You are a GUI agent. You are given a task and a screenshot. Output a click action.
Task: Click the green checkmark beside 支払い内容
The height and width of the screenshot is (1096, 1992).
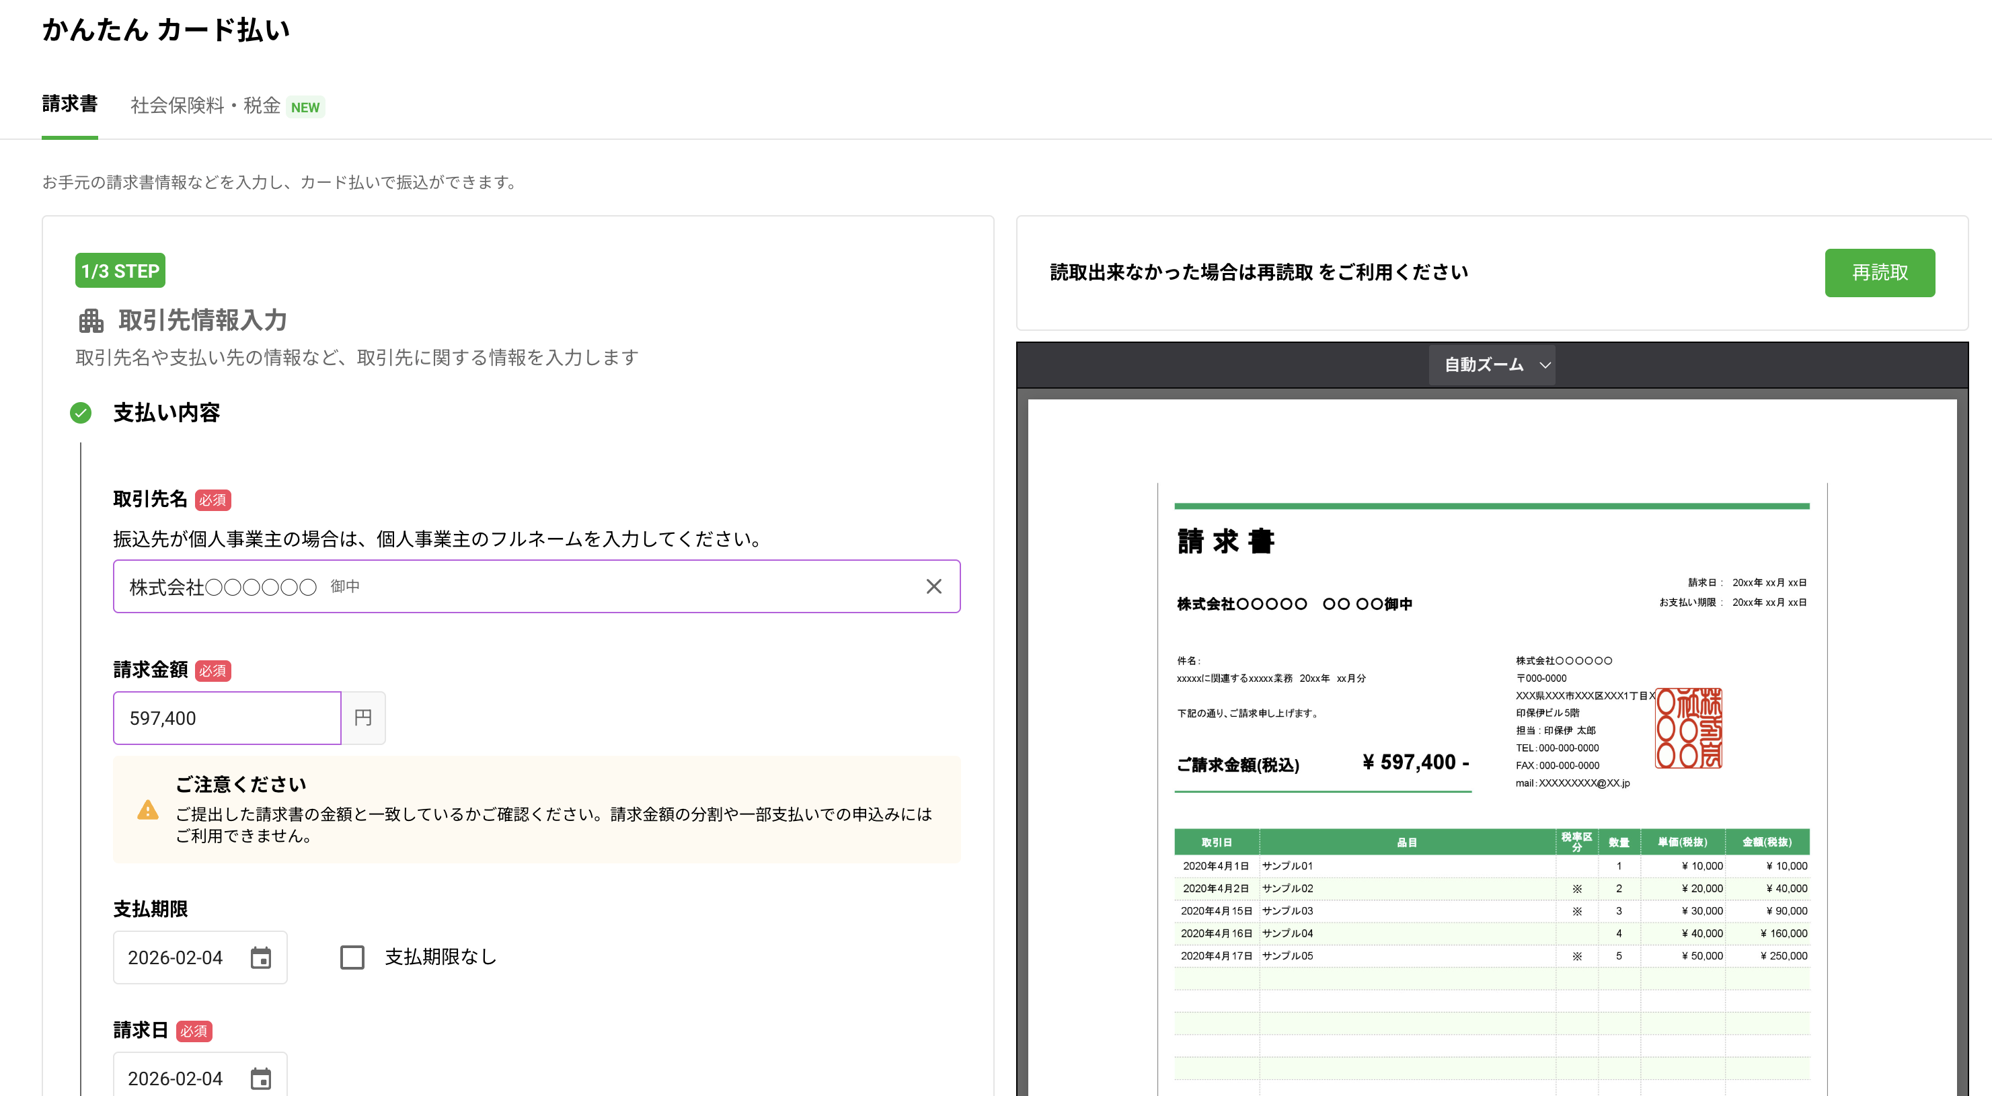click(x=81, y=413)
